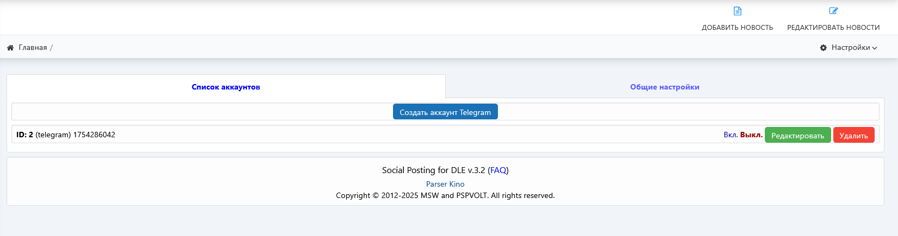Image resolution: width=898 pixels, height=236 pixels.
Task: Click the add news document icon
Action: [x=737, y=11]
